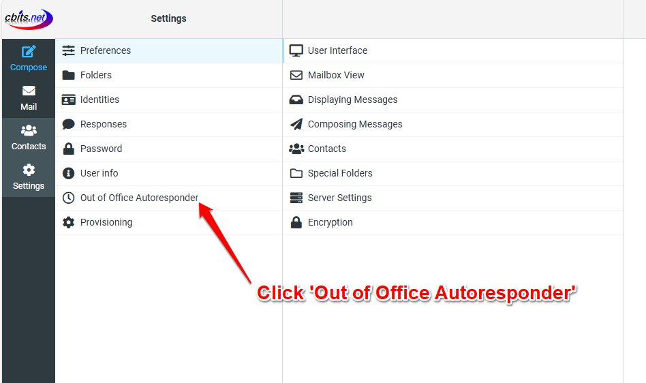Open Provisioning settings section
The image size is (646, 383).
pyautogui.click(x=169, y=222)
